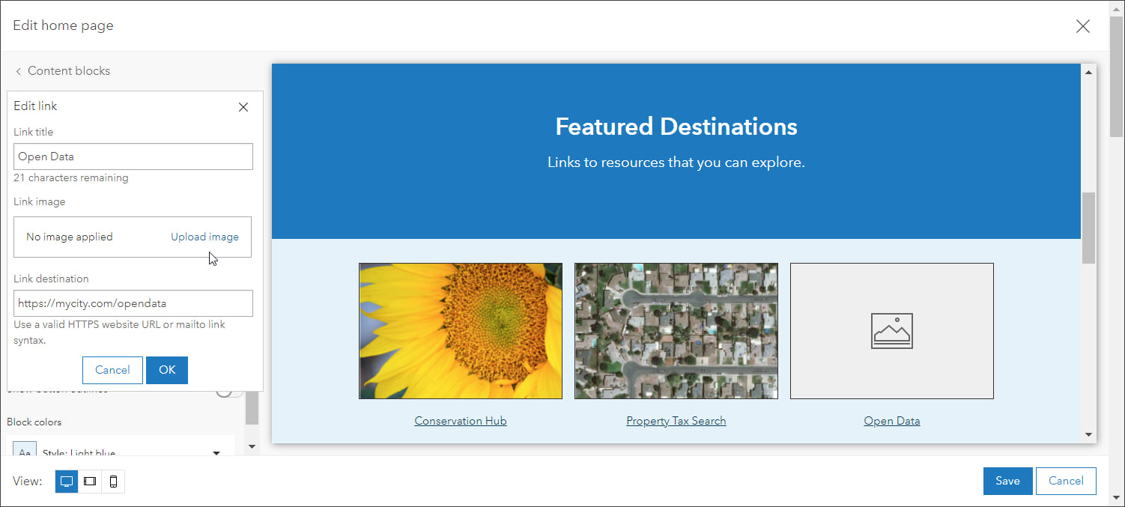Click Upload image link
The image size is (1125, 507).
(204, 237)
